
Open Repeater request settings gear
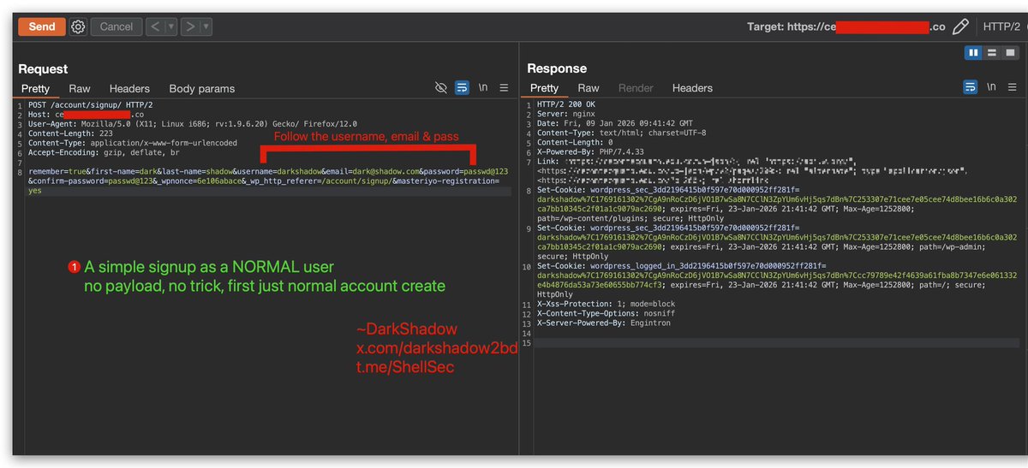point(78,27)
